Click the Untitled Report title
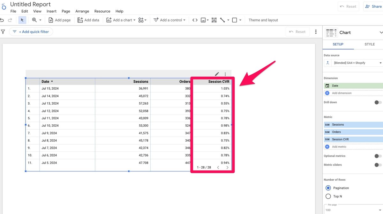 click(x=30, y=4)
